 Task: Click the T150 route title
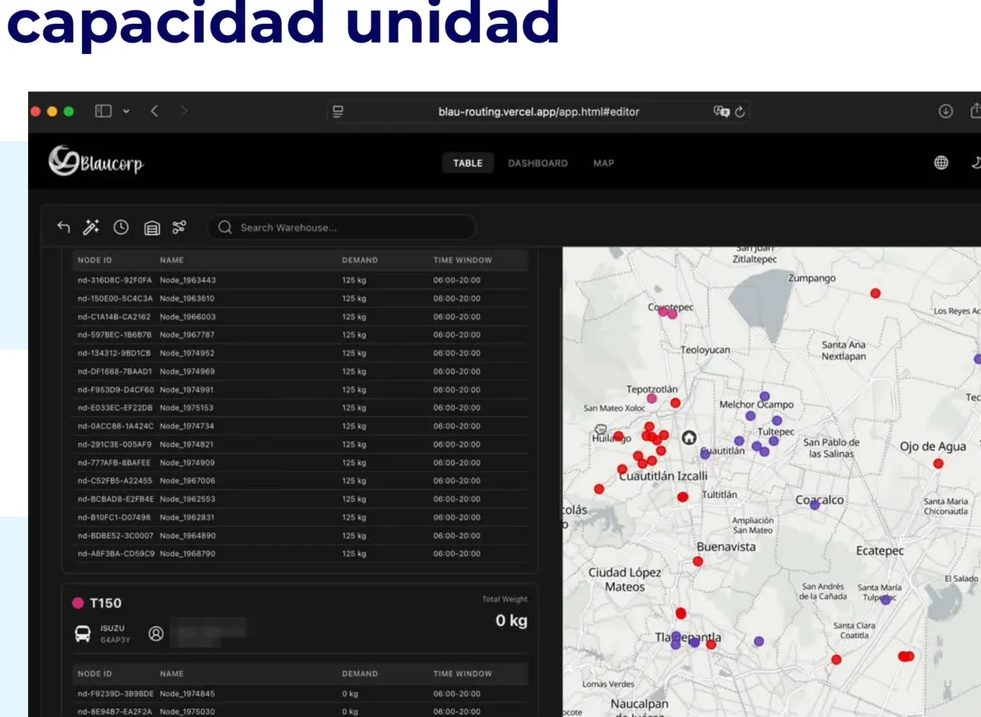tap(106, 603)
